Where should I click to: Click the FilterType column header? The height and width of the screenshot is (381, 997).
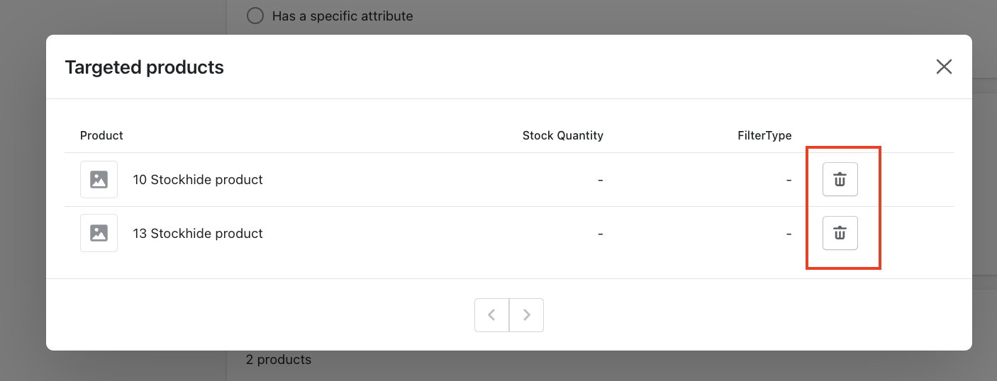(764, 135)
